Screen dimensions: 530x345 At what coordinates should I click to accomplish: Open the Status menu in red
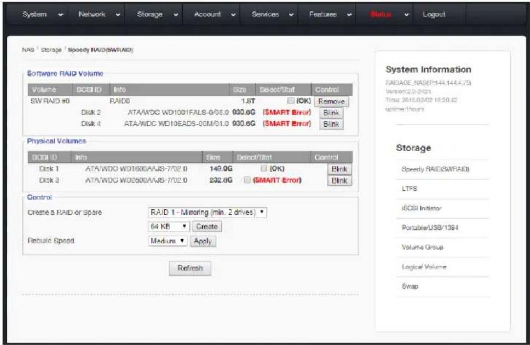381,15
